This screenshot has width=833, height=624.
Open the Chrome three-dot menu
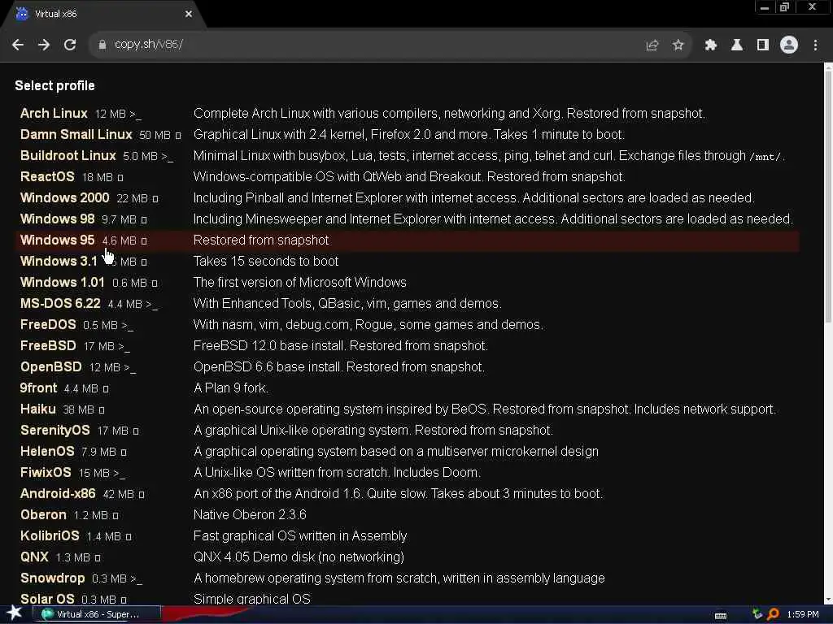coord(815,45)
